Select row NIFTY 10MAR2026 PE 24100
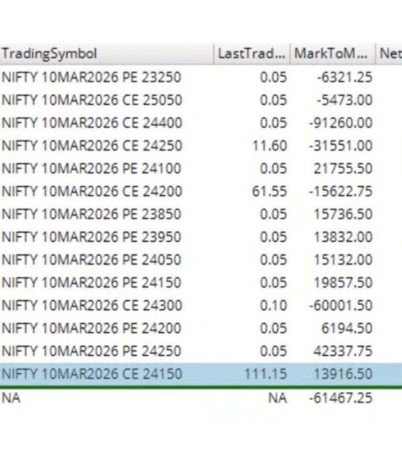 [x=201, y=169]
